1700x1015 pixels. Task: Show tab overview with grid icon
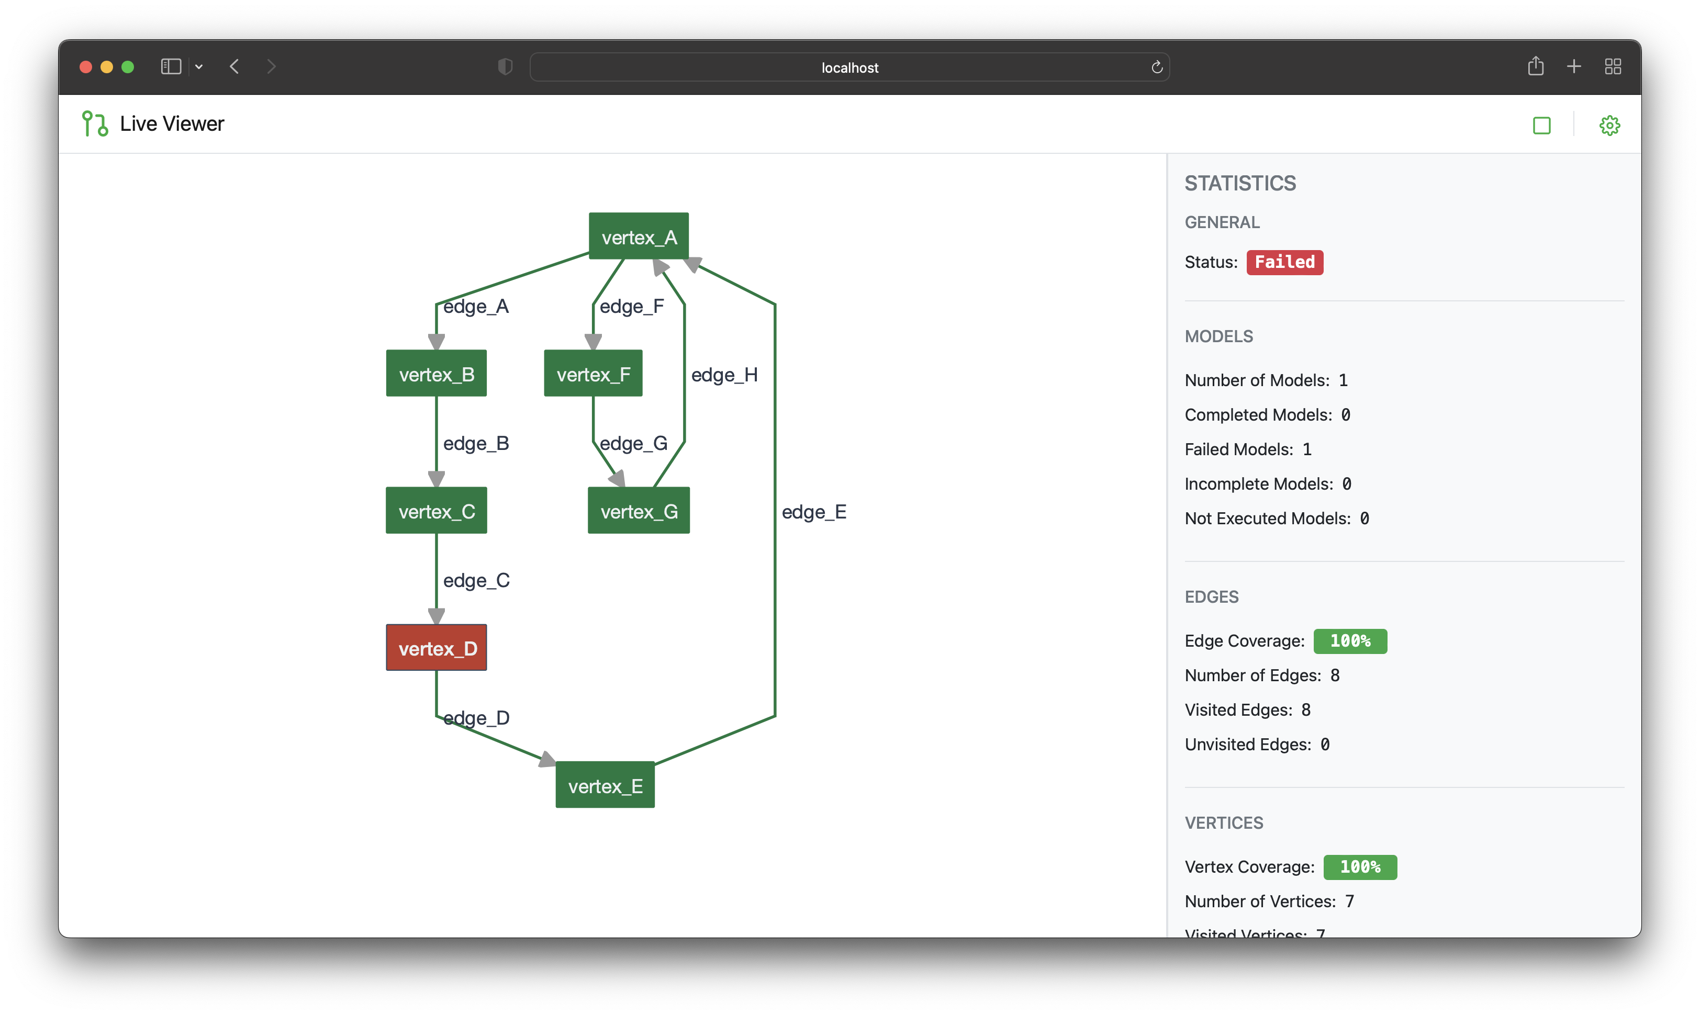click(x=1613, y=66)
